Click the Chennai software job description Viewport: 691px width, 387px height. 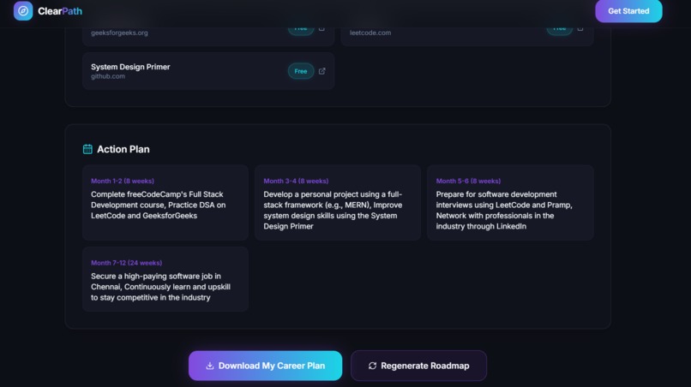click(160, 287)
